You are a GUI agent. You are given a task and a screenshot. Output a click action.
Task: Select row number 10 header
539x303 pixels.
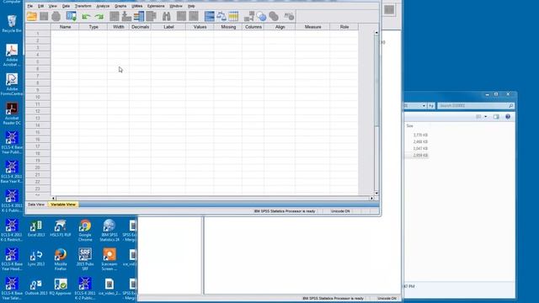click(38, 98)
